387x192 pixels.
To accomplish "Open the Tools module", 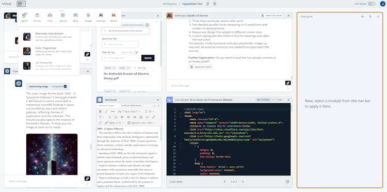I will click(x=50, y=17).
